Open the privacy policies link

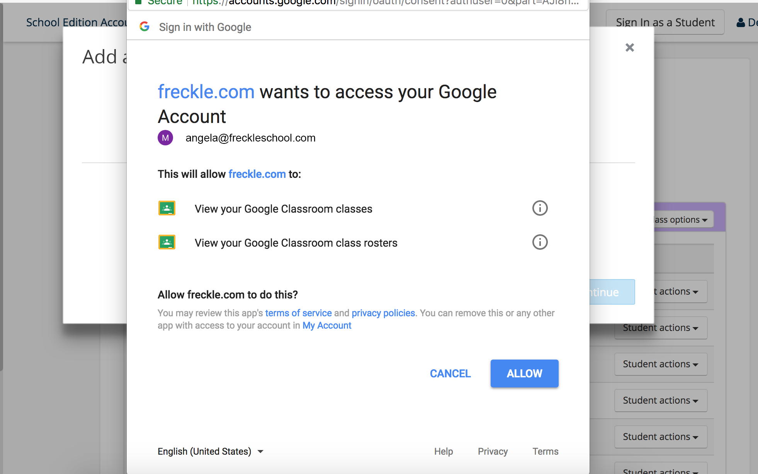pyautogui.click(x=383, y=313)
